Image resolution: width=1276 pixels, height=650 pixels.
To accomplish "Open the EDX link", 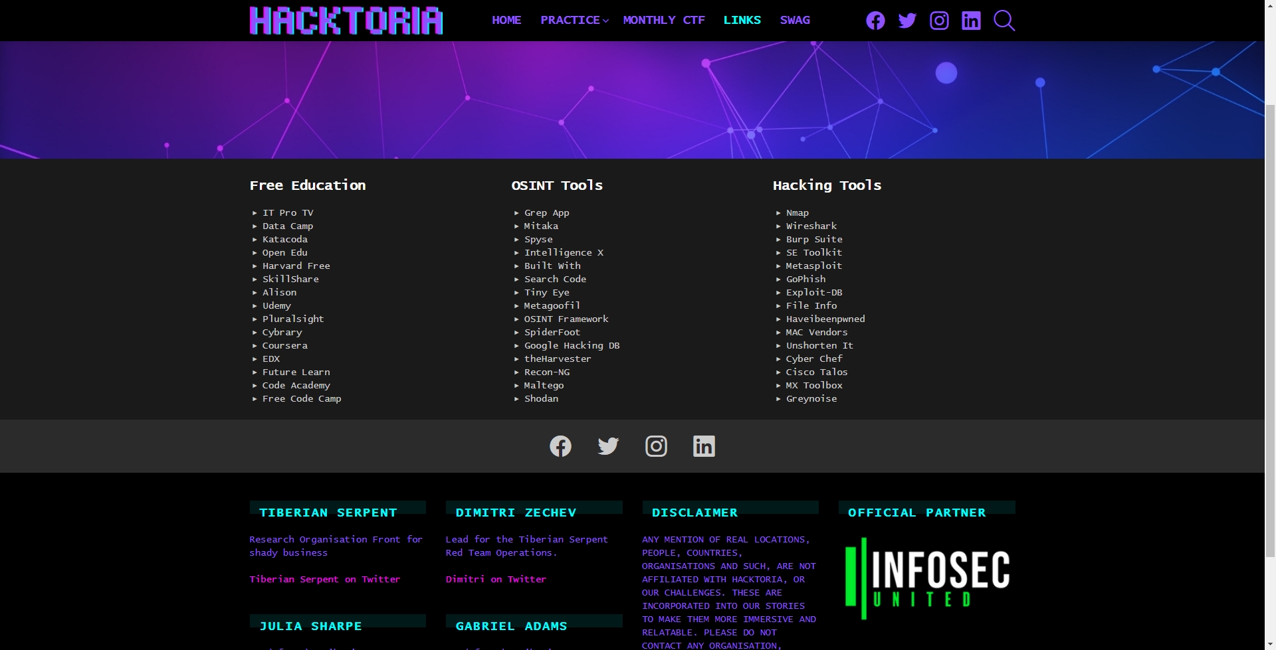I will coord(271,359).
